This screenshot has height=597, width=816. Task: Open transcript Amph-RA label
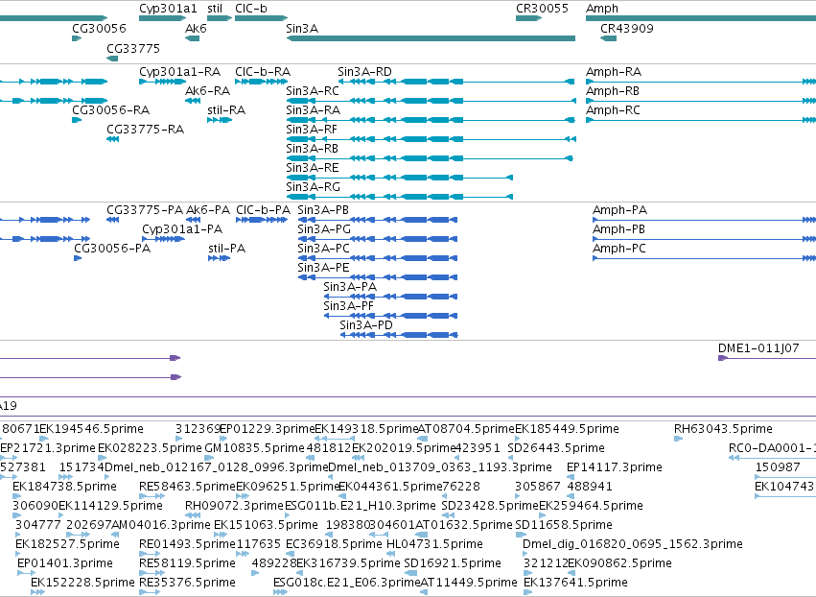tap(614, 71)
